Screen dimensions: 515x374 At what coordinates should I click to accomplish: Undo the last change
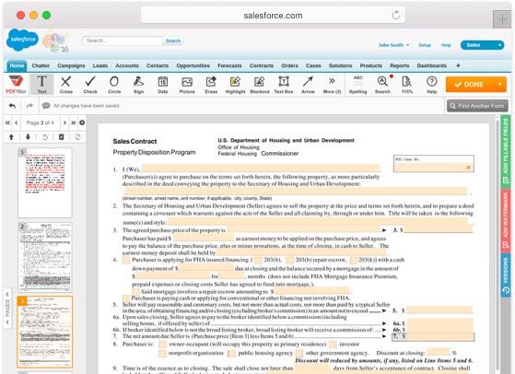12,106
